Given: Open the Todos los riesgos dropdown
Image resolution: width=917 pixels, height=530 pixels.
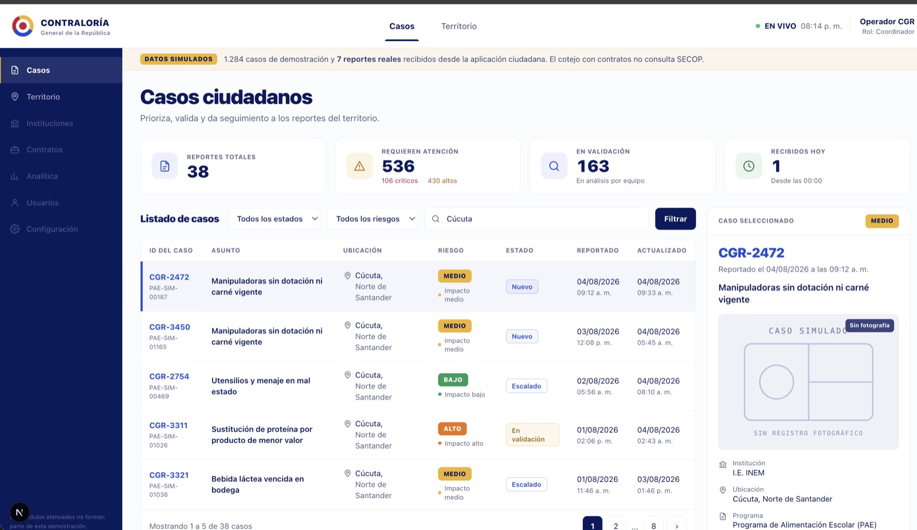Looking at the screenshot, I should point(373,219).
